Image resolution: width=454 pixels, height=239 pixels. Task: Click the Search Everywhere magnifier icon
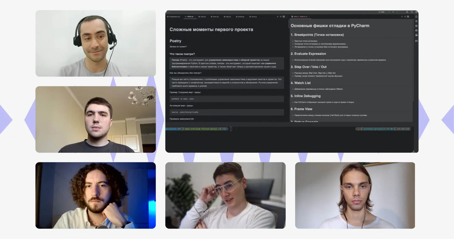(412, 12)
